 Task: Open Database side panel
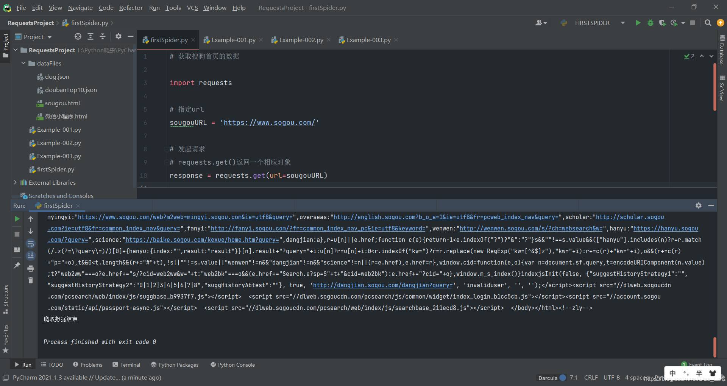click(722, 50)
